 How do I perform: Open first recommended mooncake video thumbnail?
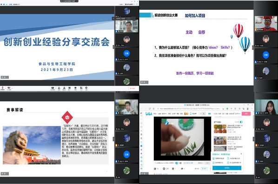(220, 129)
